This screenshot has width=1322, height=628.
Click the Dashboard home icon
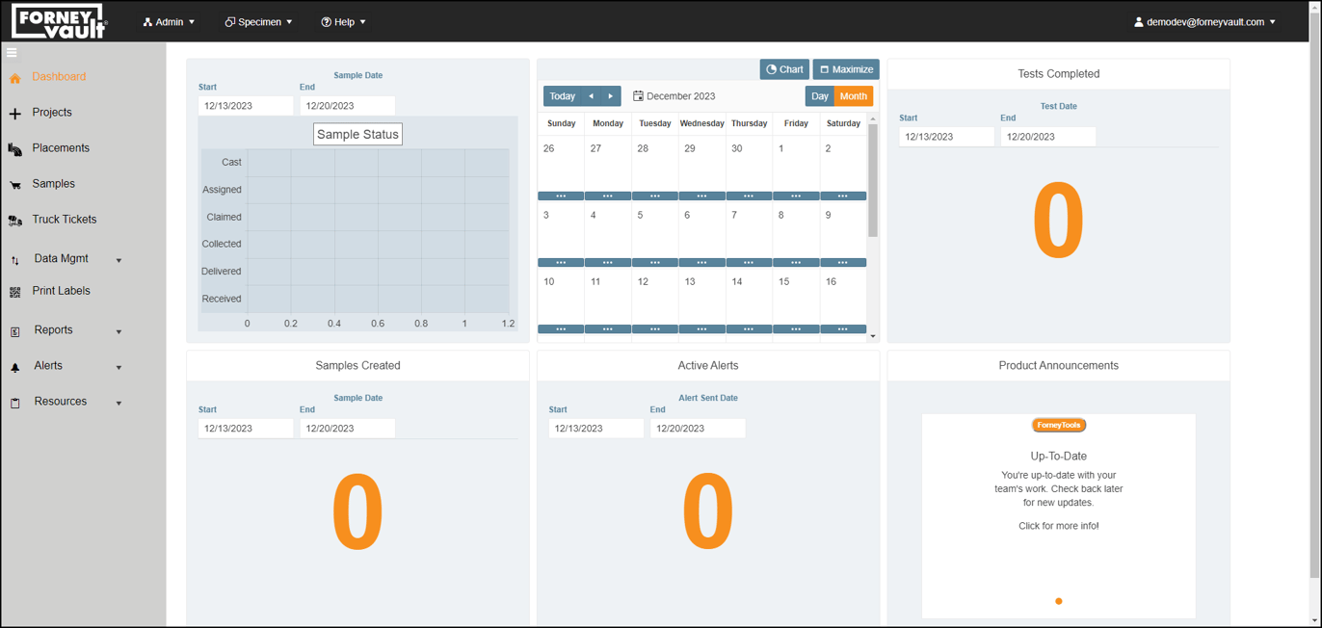(15, 78)
